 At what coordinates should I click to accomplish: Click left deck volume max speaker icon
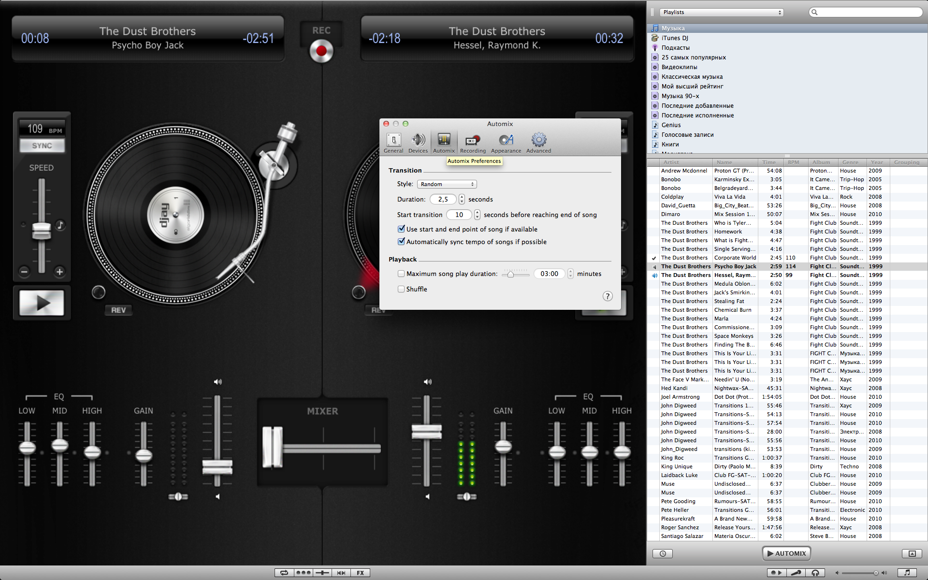(218, 382)
